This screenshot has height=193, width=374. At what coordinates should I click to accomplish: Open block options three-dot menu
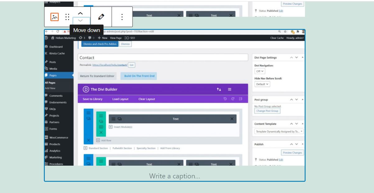(x=122, y=17)
